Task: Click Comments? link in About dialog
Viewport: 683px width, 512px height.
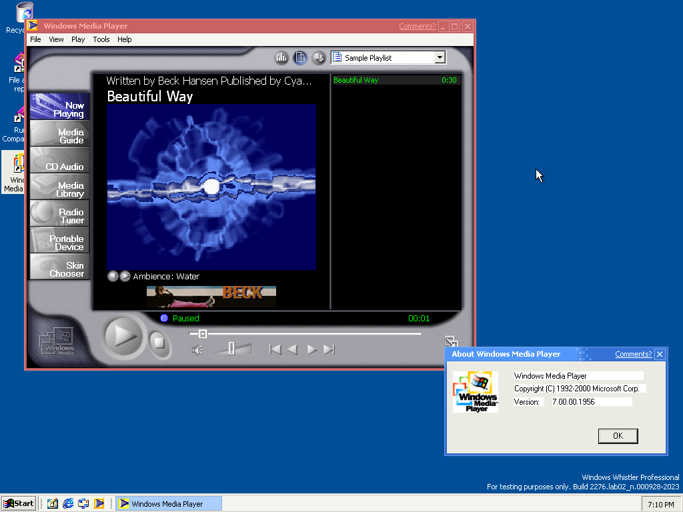Action: pyautogui.click(x=633, y=354)
